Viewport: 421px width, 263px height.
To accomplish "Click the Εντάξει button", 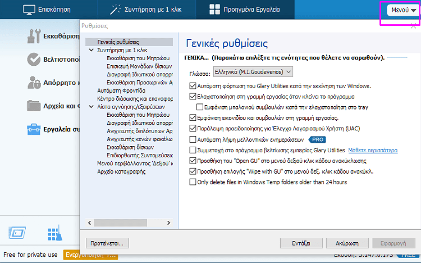I will pyautogui.click(x=301, y=243).
